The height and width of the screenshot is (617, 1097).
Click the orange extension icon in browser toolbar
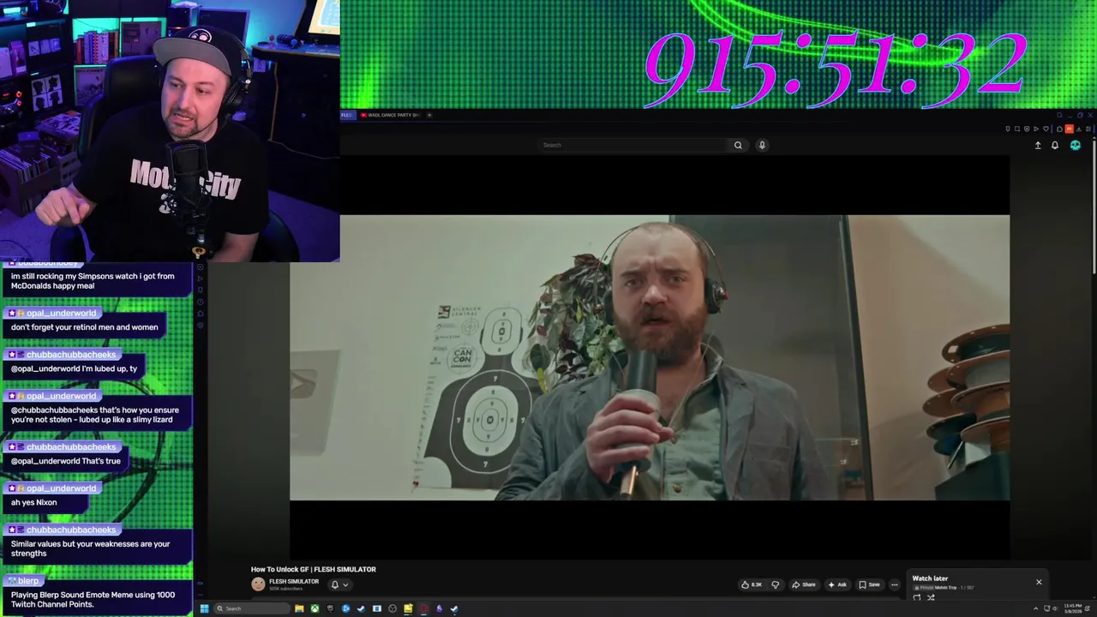(x=1069, y=129)
